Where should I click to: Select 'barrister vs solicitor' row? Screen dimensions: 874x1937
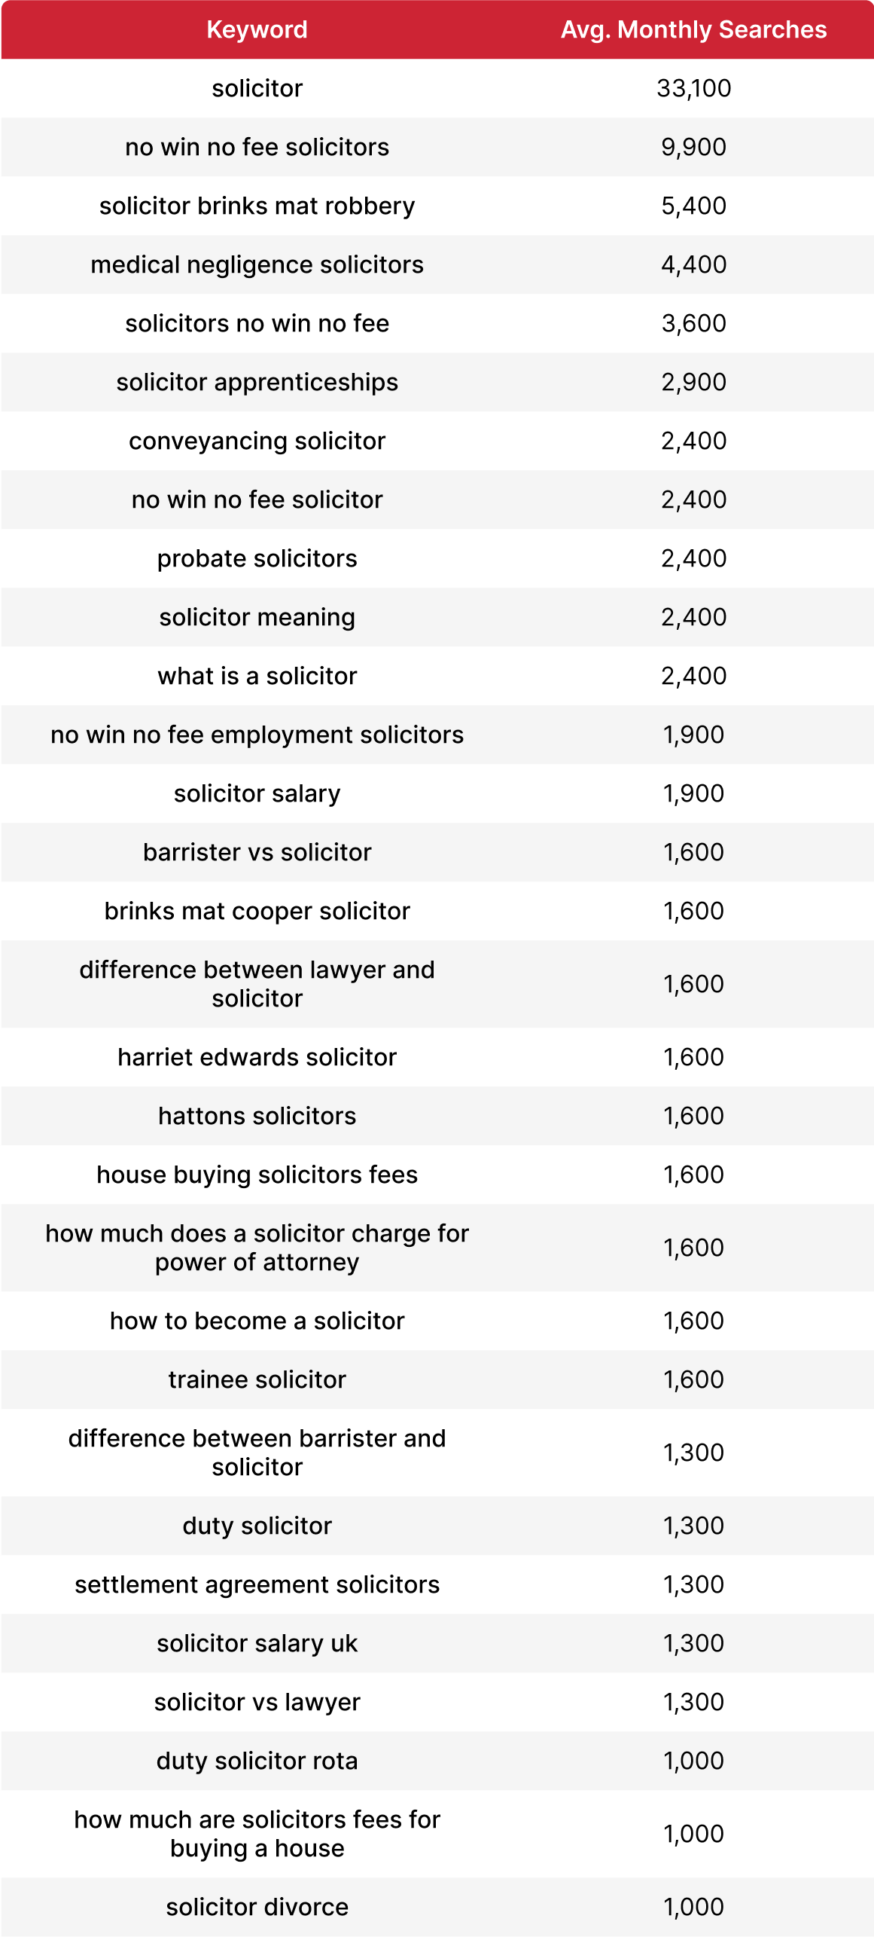pyautogui.click(x=437, y=852)
